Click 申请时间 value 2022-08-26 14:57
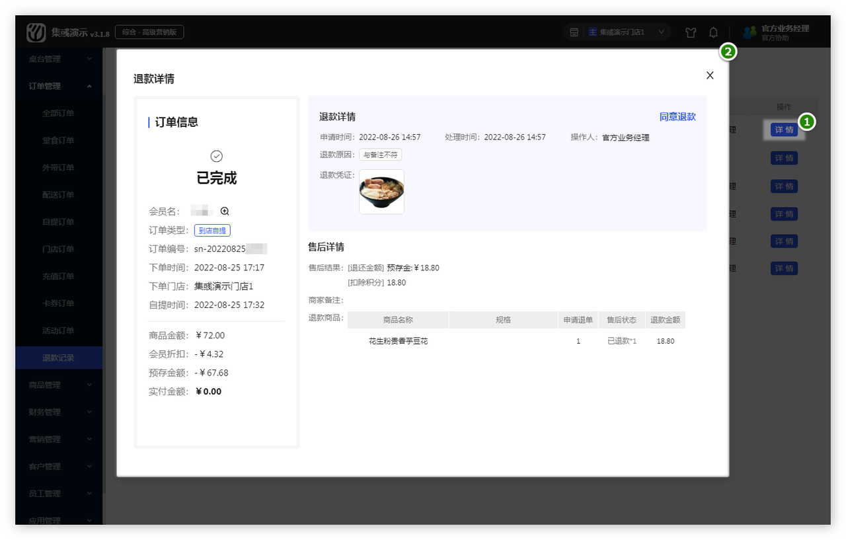This screenshot has width=846, height=540. [390, 137]
